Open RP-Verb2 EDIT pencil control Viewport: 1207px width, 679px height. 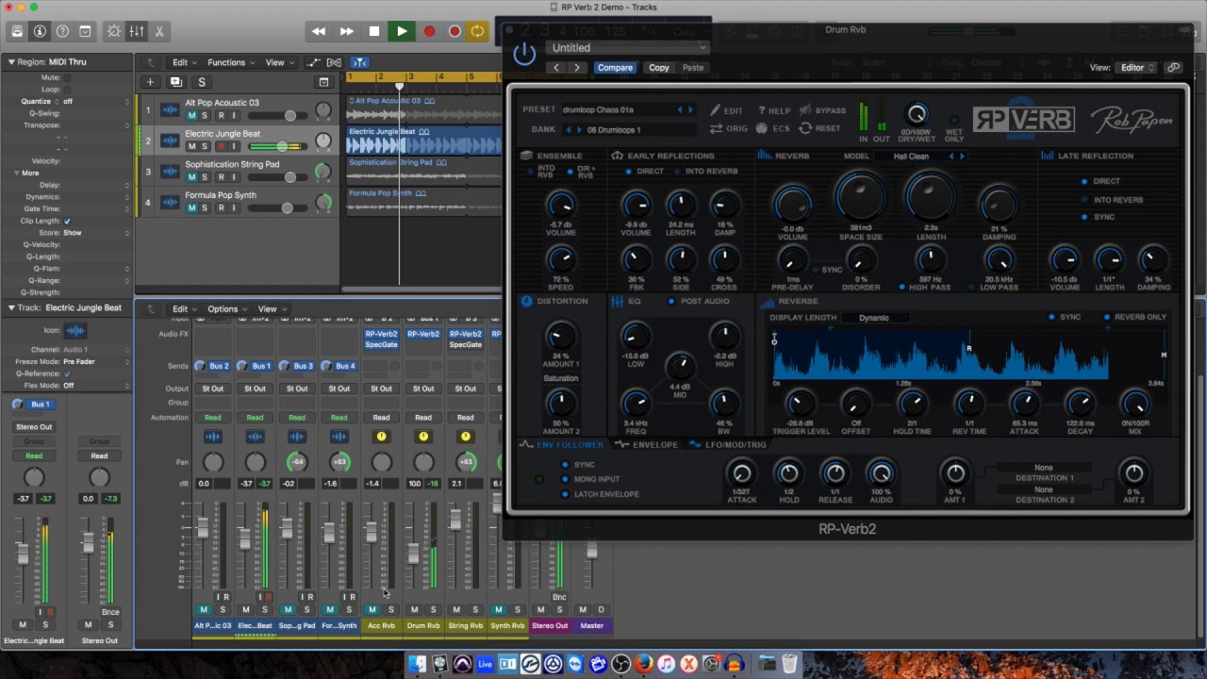pyautogui.click(x=726, y=110)
